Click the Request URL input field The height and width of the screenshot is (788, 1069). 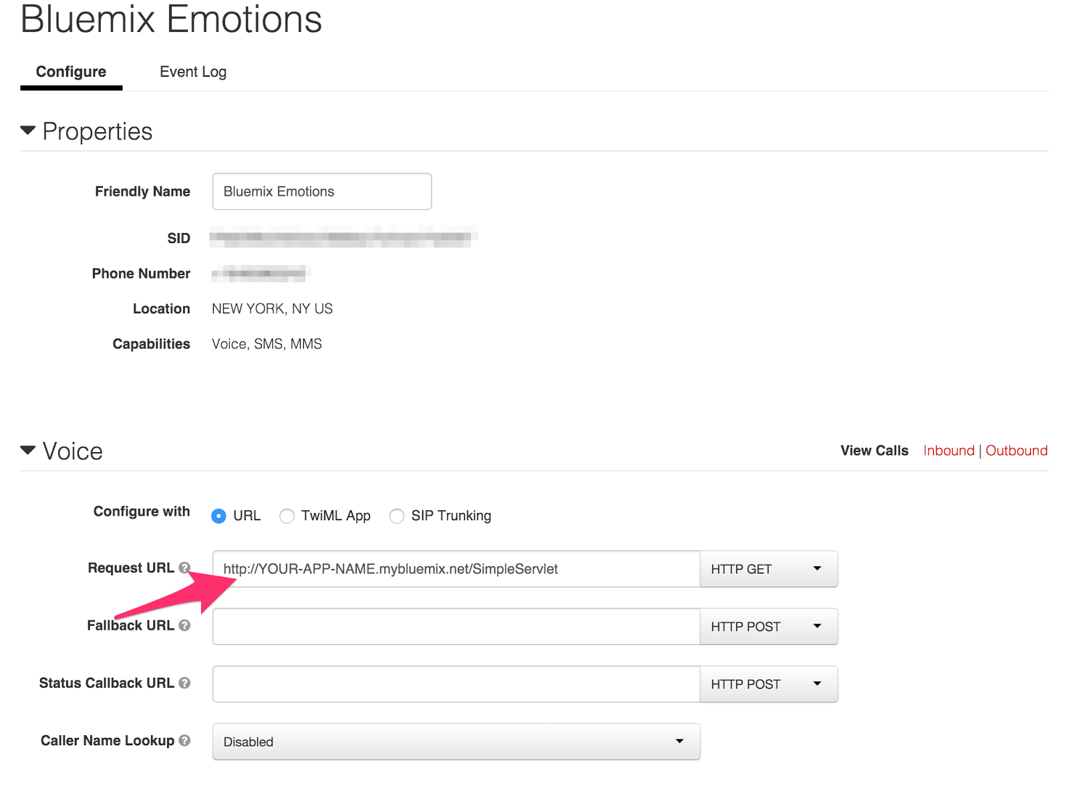coord(456,569)
